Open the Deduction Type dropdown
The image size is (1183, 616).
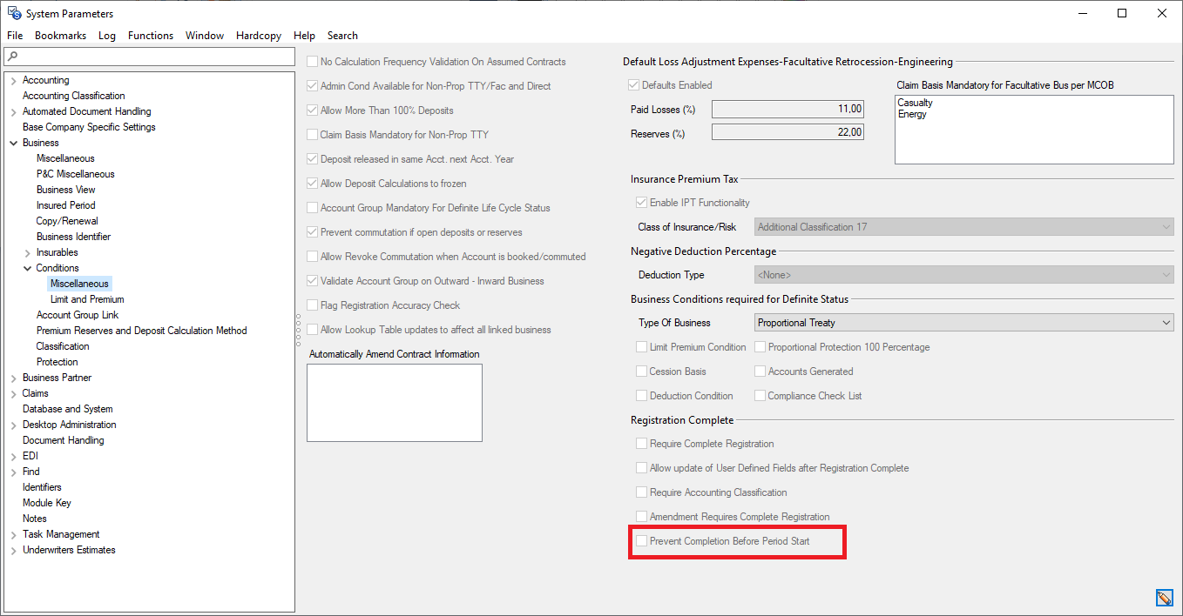[1166, 275]
